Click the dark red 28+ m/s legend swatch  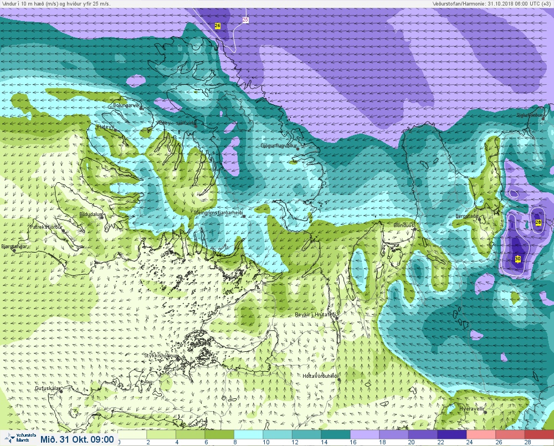(539, 434)
